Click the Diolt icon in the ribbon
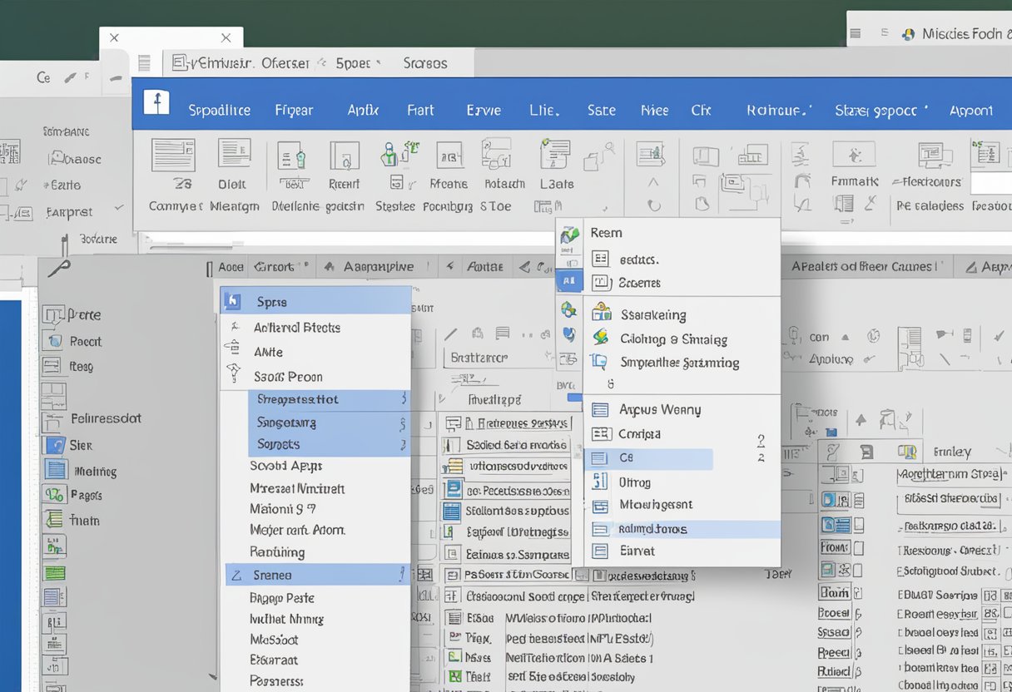1012x692 pixels. click(234, 155)
